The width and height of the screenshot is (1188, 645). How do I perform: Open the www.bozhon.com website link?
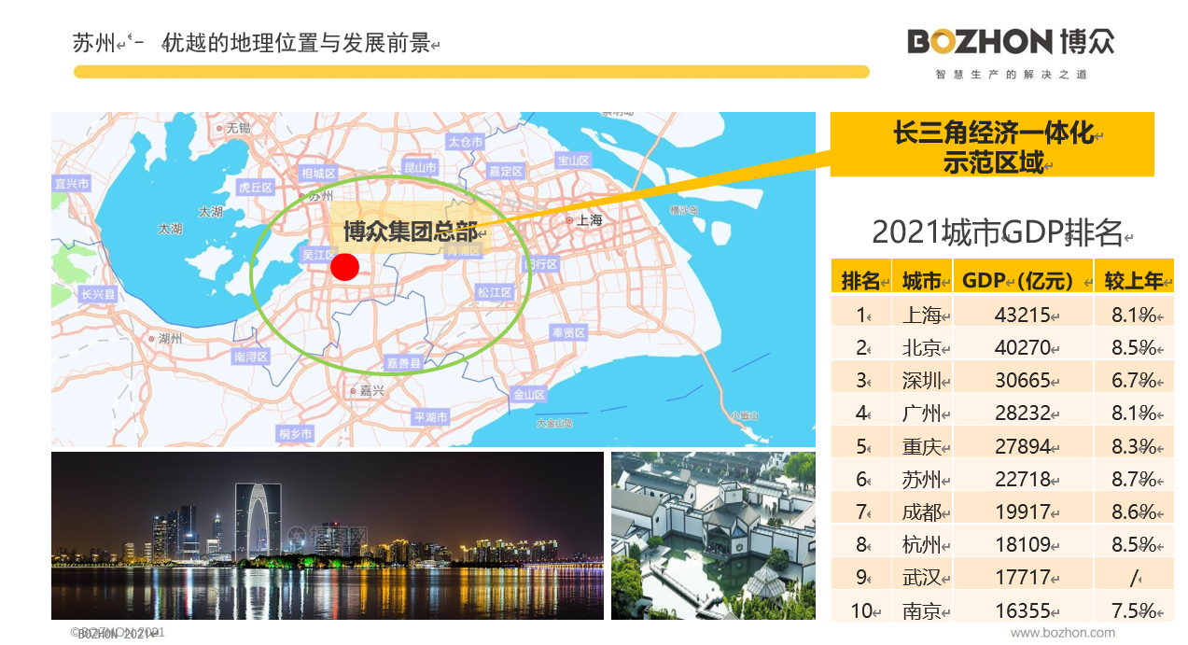[x=1063, y=633]
